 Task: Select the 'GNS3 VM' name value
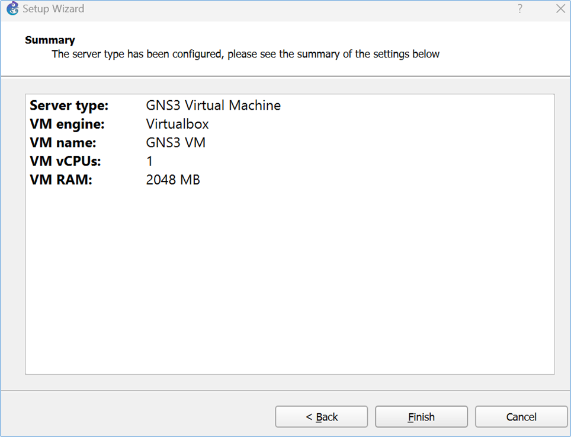click(x=175, y=142)
